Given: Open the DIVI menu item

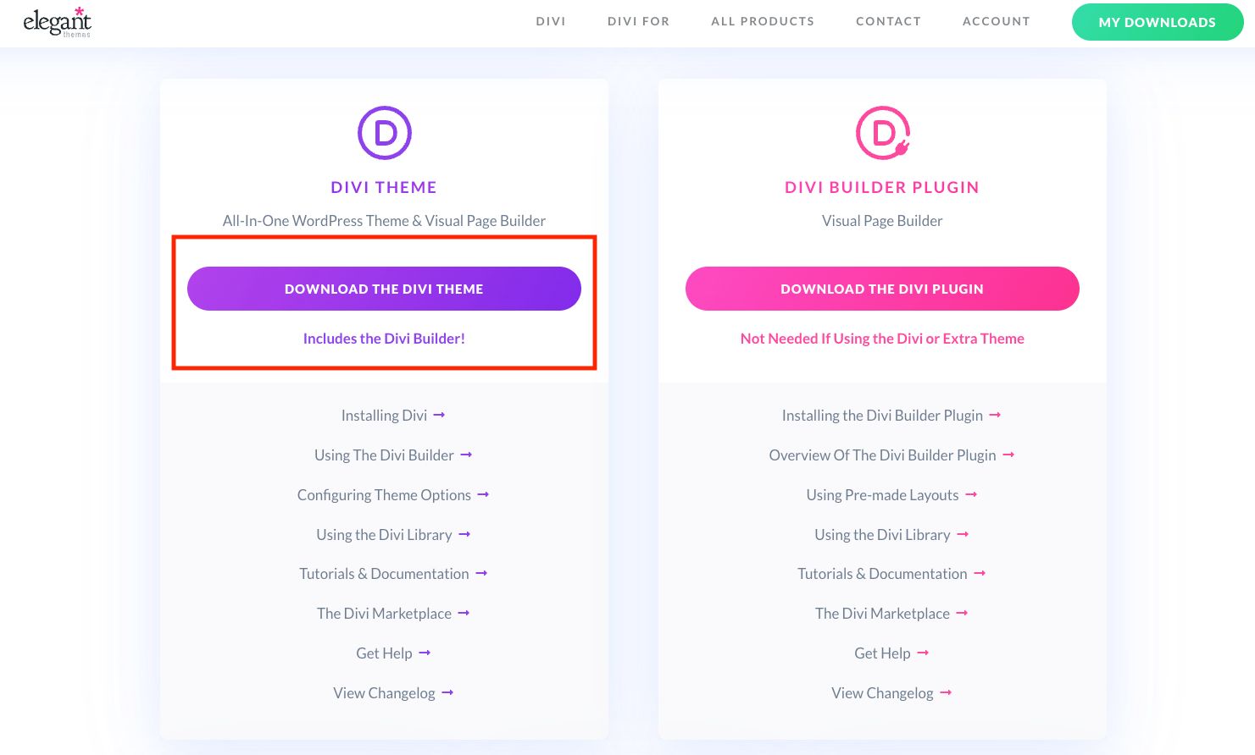Looking at the screenshot, I should click(x=551, y=21).
